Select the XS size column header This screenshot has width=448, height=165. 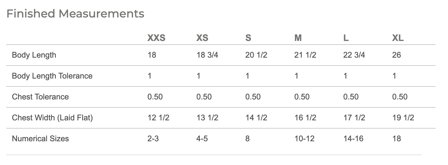click(x=202, y=38)
